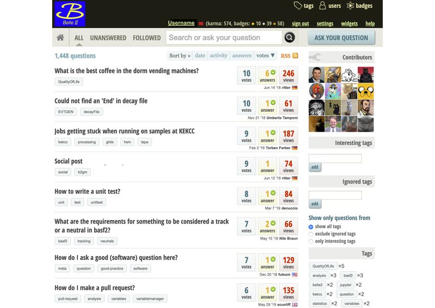Open the man in suit contributor avatar
This screenshot has height=308, width=435.
[x=317, y=75]
